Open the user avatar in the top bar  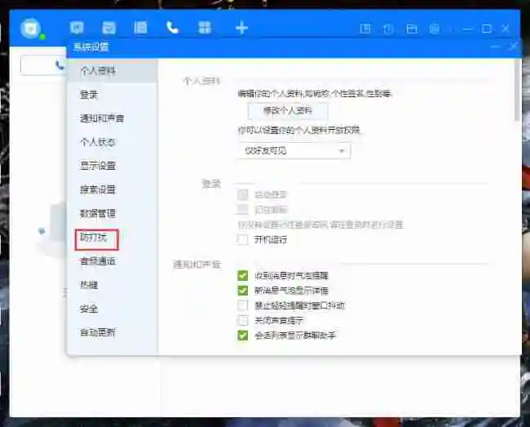pos(31,28)
